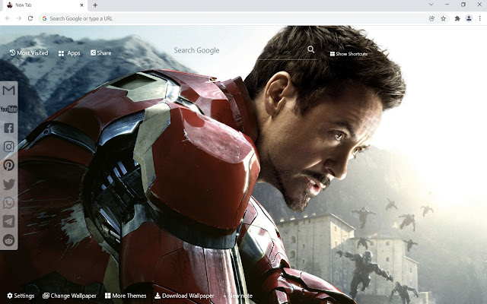Open the Reddit sidebar shortcut
Screen dimensions: 487x304
[x=8, y=240]
